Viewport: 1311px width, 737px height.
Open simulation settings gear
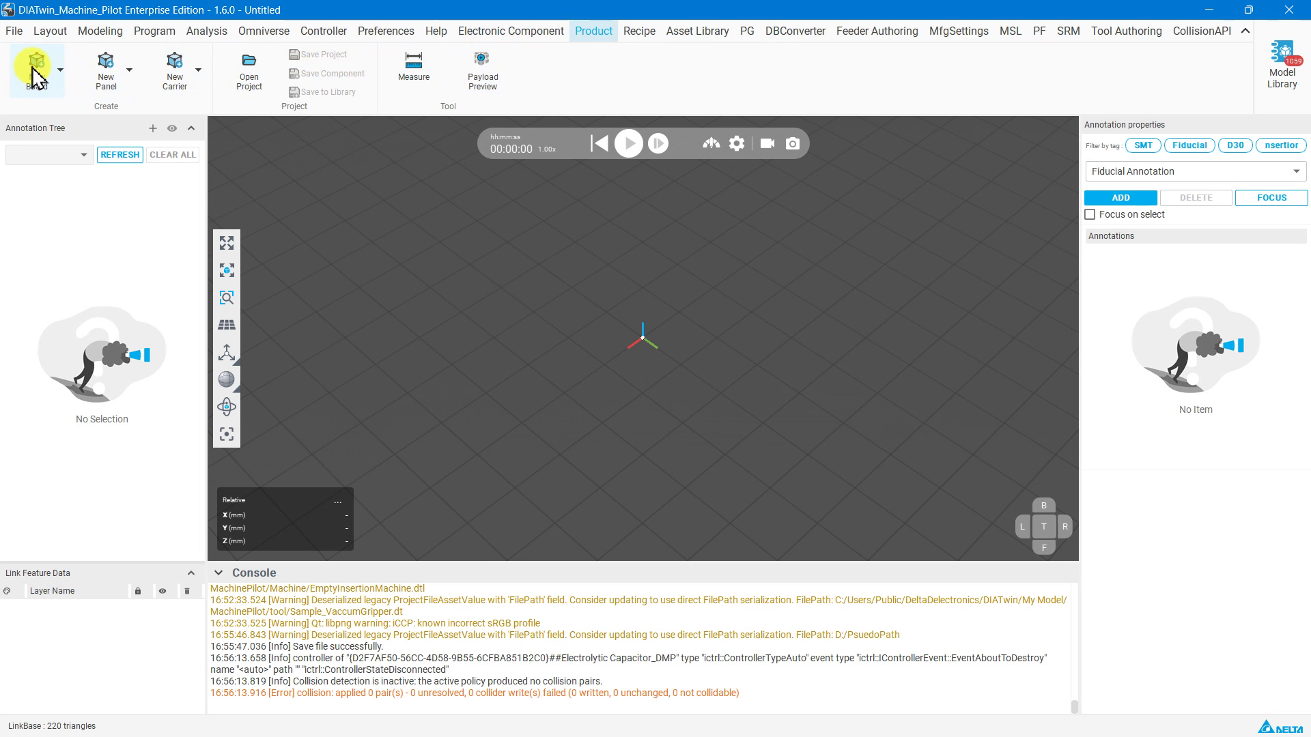737,143
